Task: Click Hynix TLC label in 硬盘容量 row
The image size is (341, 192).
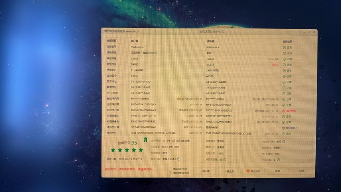Action: pos(273,59)
